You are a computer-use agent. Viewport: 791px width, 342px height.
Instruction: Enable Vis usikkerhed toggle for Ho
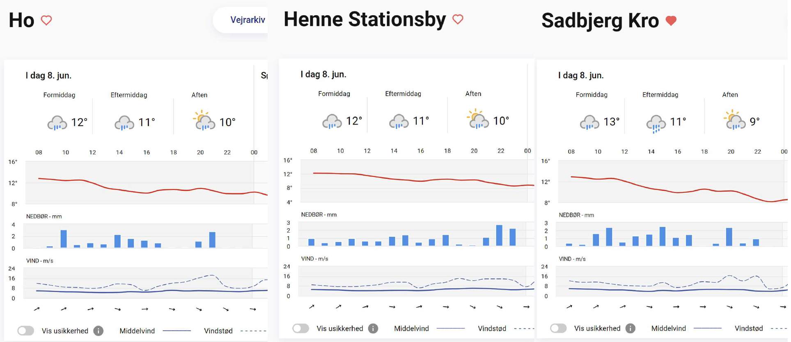25,331
